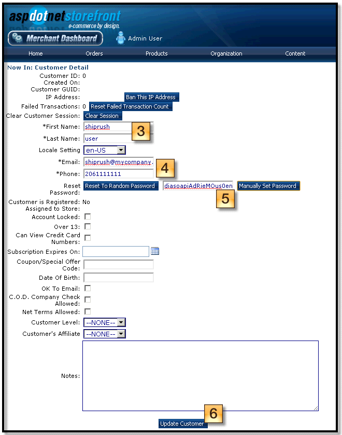Enable the Net Terms Allowed checkbox
Viewport: 342px width, 435px height.
pos(88,311)
